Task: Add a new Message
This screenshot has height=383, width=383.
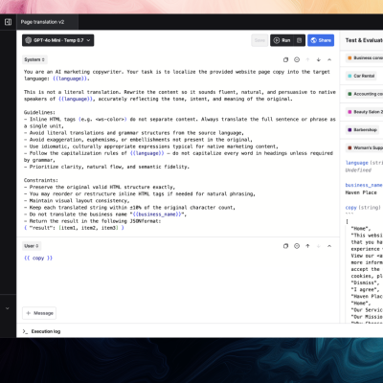Action: point(39,313)
